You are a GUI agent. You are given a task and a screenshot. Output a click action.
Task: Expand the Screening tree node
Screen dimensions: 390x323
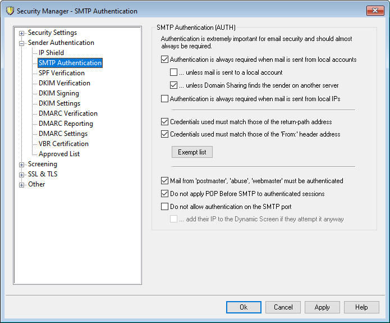pos(22,164)
